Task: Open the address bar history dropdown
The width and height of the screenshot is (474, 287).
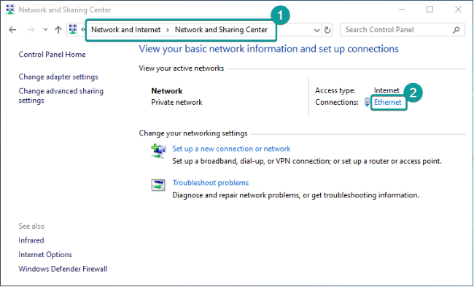Action: [x=316, y=30]
